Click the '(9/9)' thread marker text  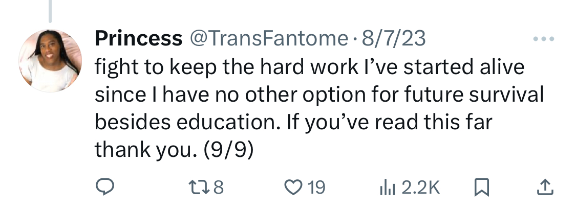229,150
